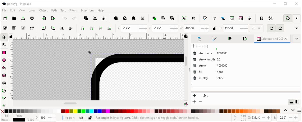Toggle lock on layer g_port

tap(90, 117)
